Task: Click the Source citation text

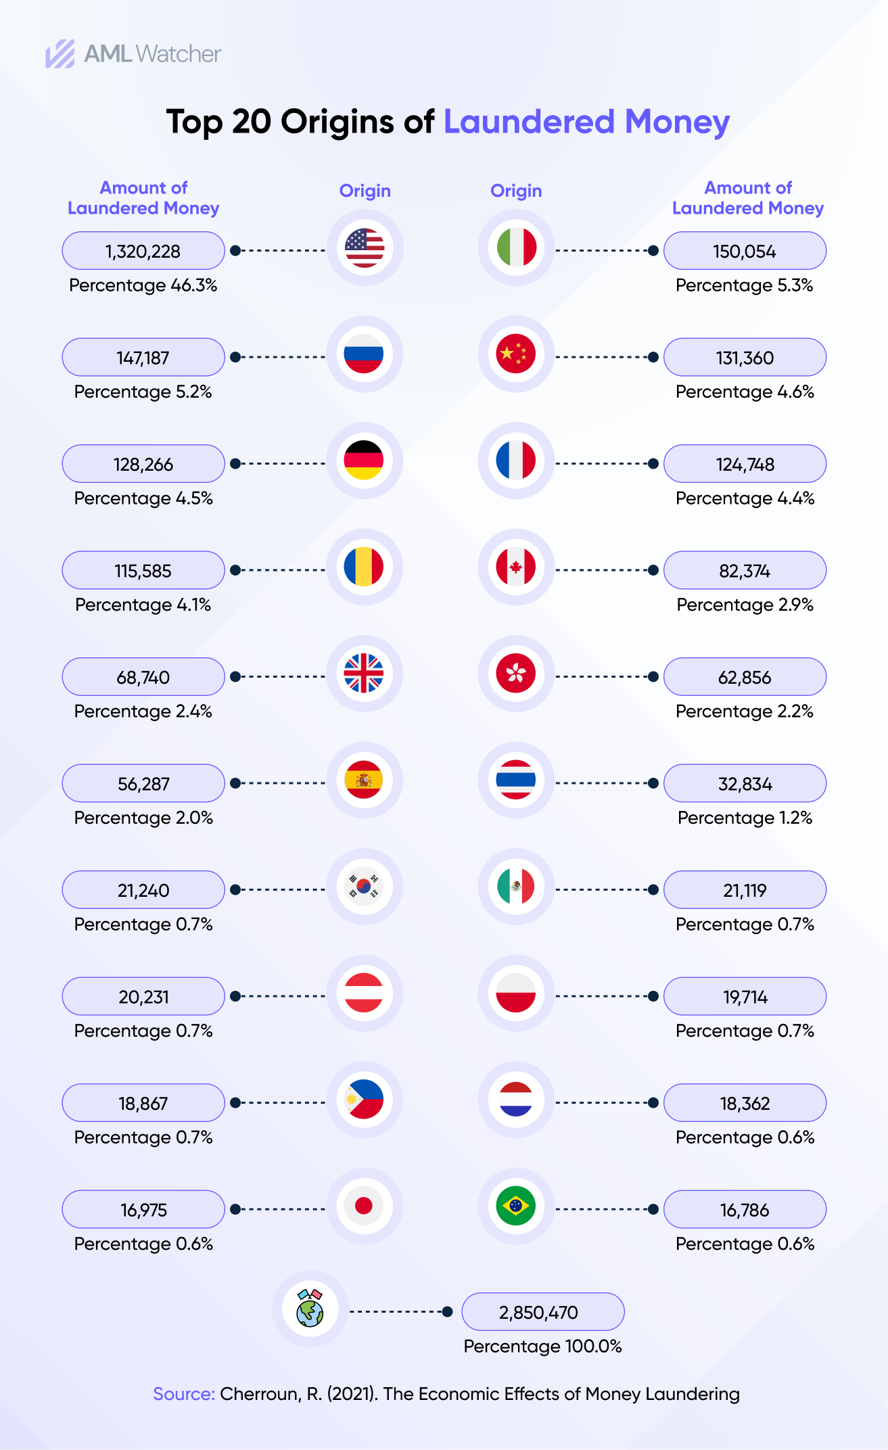Action: [446, 1394]
